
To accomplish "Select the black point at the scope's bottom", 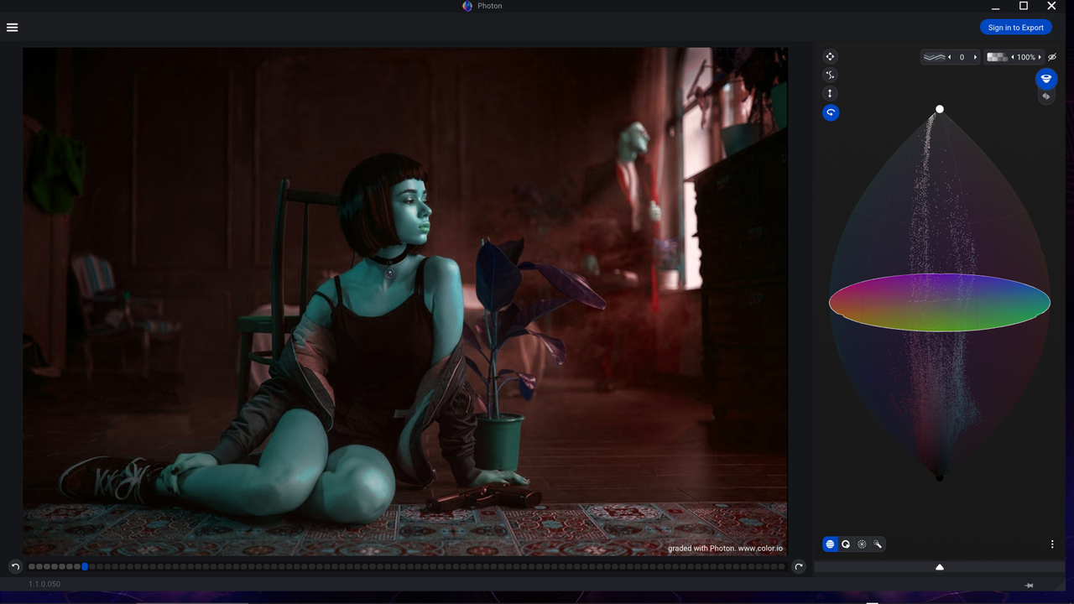I will (x=940, y=477).
